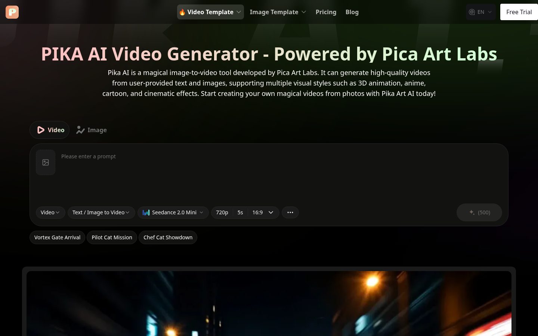Image resolution: width=538 pixels, height=336 pixels.
Task: Open the EN language selector
Action: click(480, 12)
